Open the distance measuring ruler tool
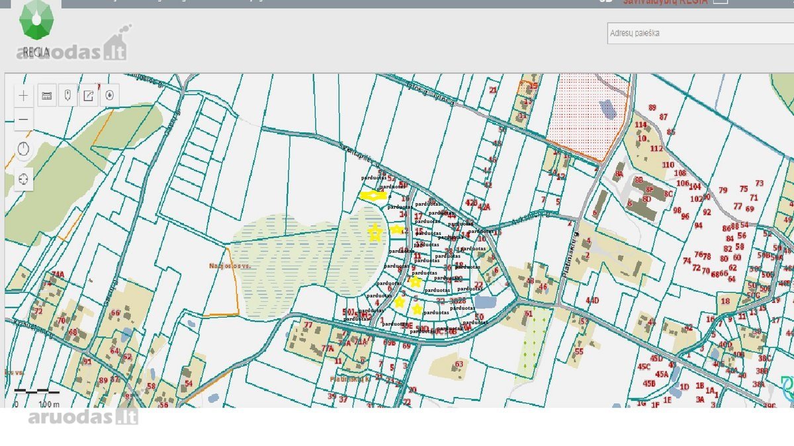794x446 pixels. (x=46, y=95)
